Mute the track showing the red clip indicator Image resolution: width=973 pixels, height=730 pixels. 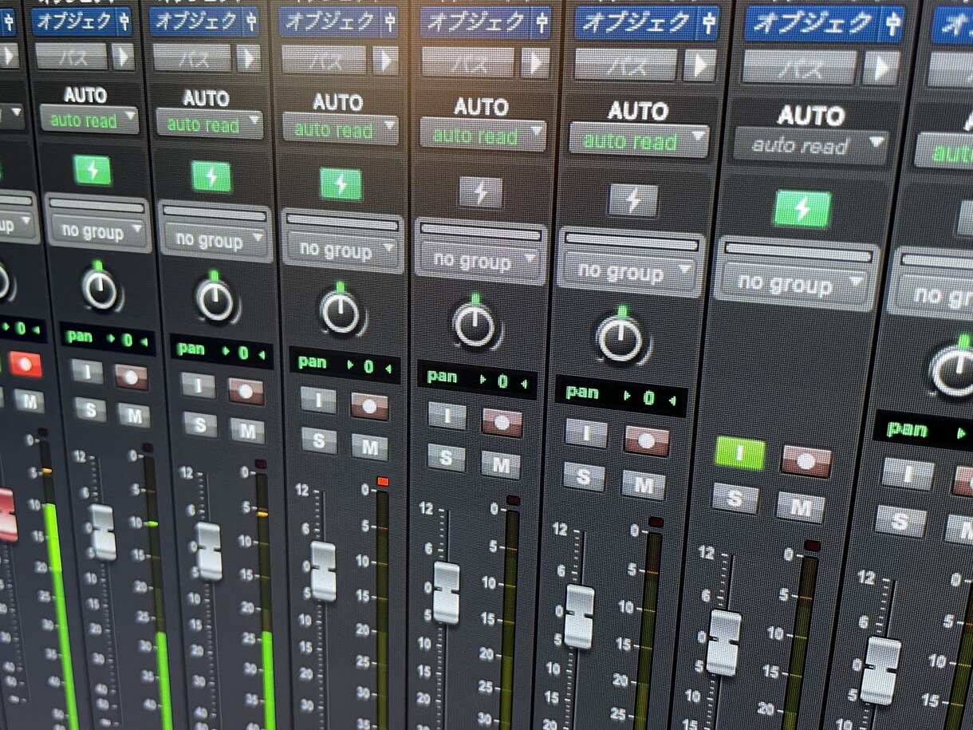point(369,447)
